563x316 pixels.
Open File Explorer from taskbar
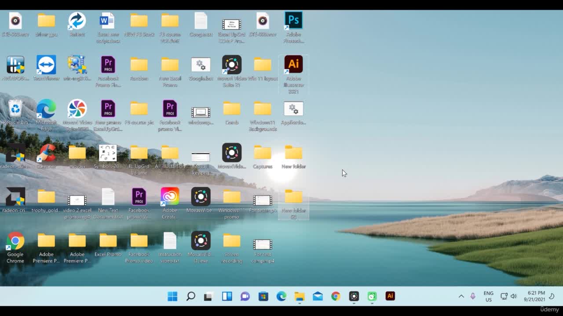pos(300,296)
